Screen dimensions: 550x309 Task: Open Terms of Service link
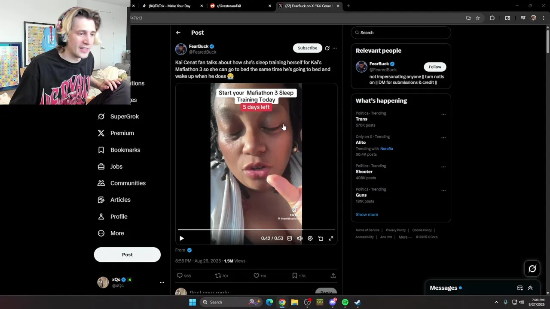pyautogui.click(x=367, y=230)
